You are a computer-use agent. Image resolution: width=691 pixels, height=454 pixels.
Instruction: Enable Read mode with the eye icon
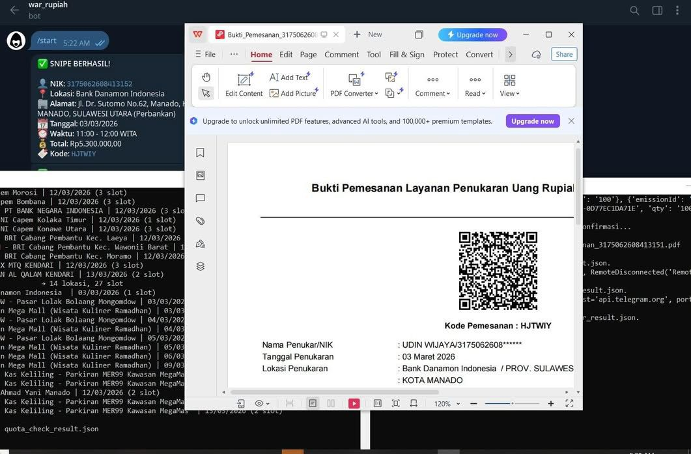tap(259, 403)
